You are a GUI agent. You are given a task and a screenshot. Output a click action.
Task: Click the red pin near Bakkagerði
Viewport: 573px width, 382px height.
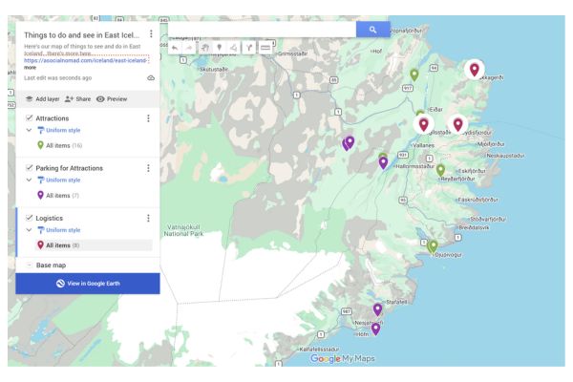pyautogui.click(x=474, y=69)
